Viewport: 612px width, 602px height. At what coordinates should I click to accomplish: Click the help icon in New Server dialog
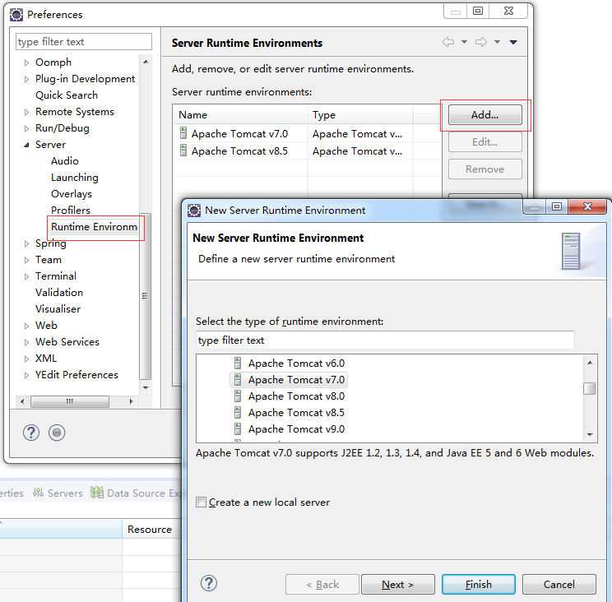pos(209,583)
